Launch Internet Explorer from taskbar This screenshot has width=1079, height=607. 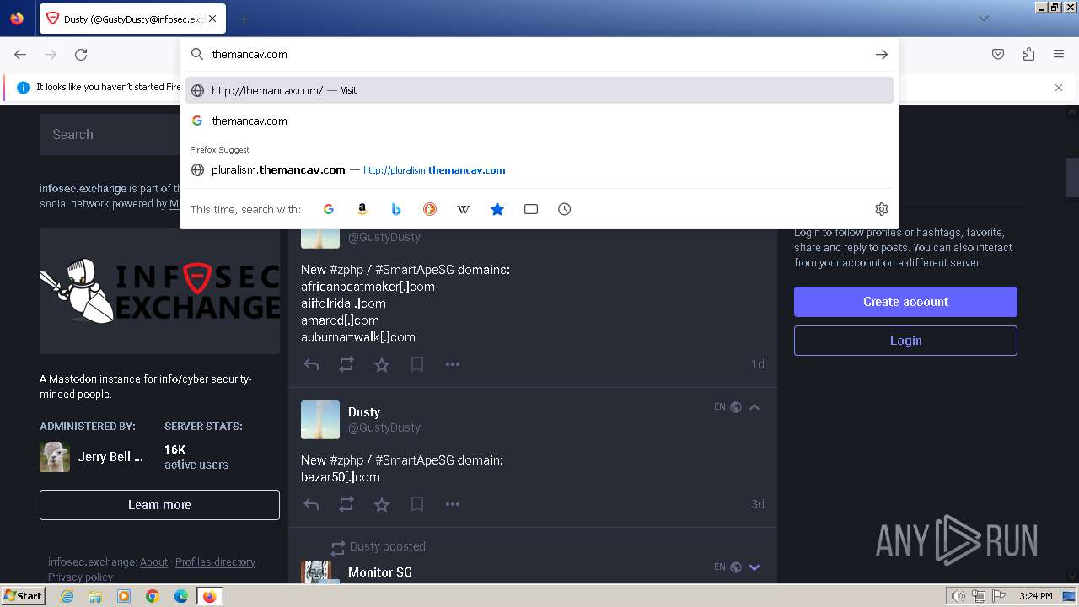[67, 596]
